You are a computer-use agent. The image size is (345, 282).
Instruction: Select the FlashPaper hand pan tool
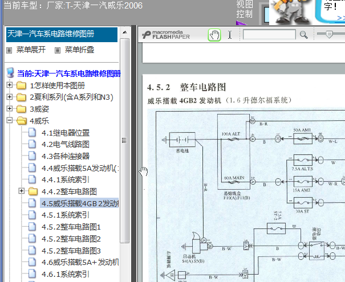point(214,35)
